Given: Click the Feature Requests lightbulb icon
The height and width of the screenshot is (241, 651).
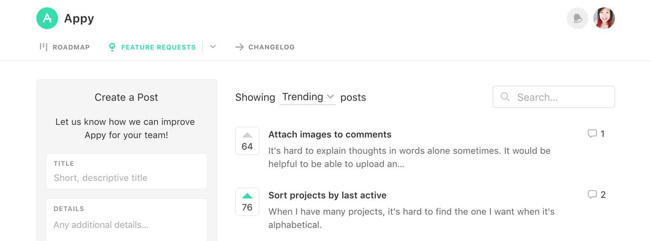Looking at the screenshot, I should point(112,47).
